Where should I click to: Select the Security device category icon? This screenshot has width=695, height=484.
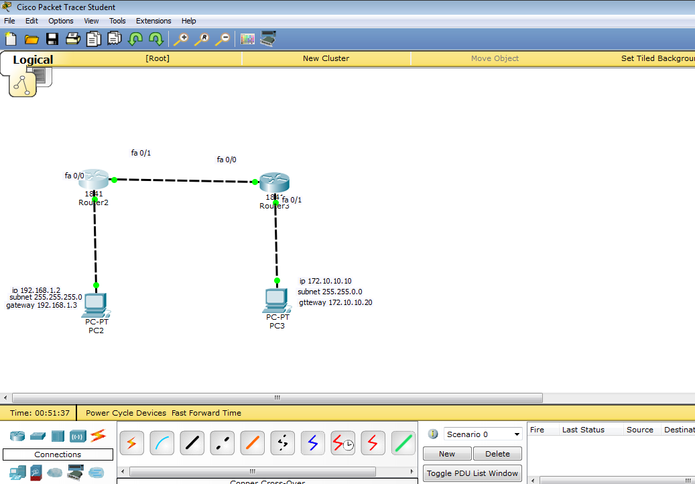tap(36, 473)
